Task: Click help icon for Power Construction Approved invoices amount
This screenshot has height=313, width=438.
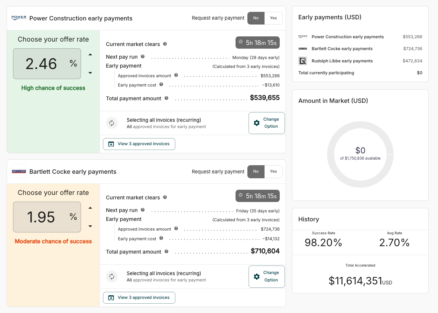Action: [176, 75]
